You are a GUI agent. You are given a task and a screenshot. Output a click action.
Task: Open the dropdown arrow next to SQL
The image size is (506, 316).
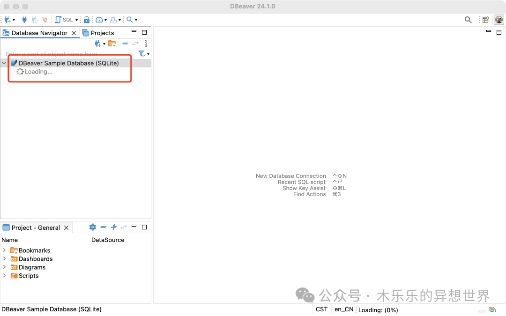point(76,20)
